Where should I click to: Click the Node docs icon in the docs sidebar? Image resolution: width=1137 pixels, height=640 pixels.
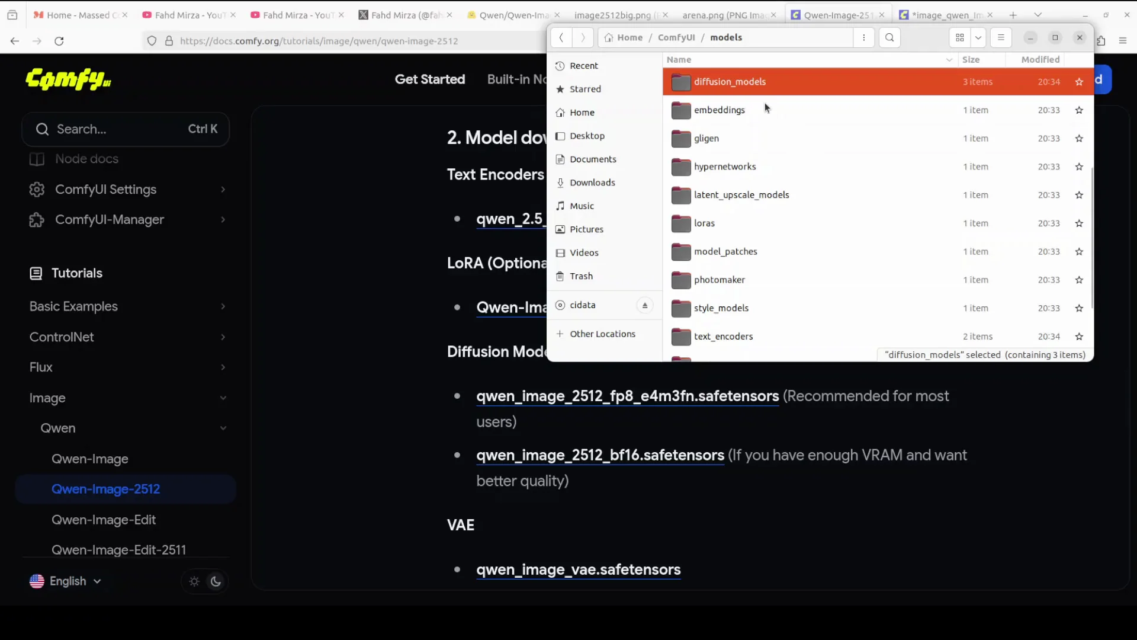click(37, 159)
